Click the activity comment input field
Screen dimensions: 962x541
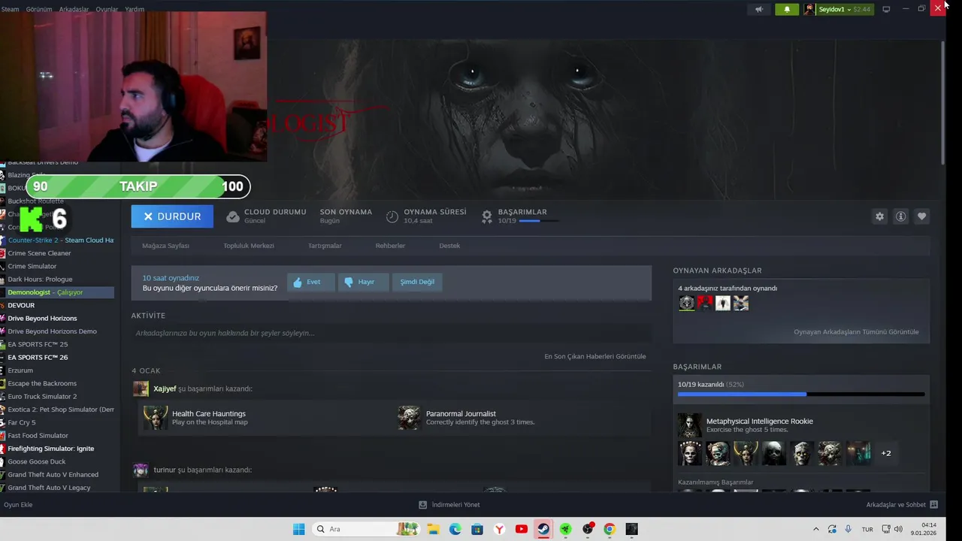pyautogui.click(x=392, y=333)
